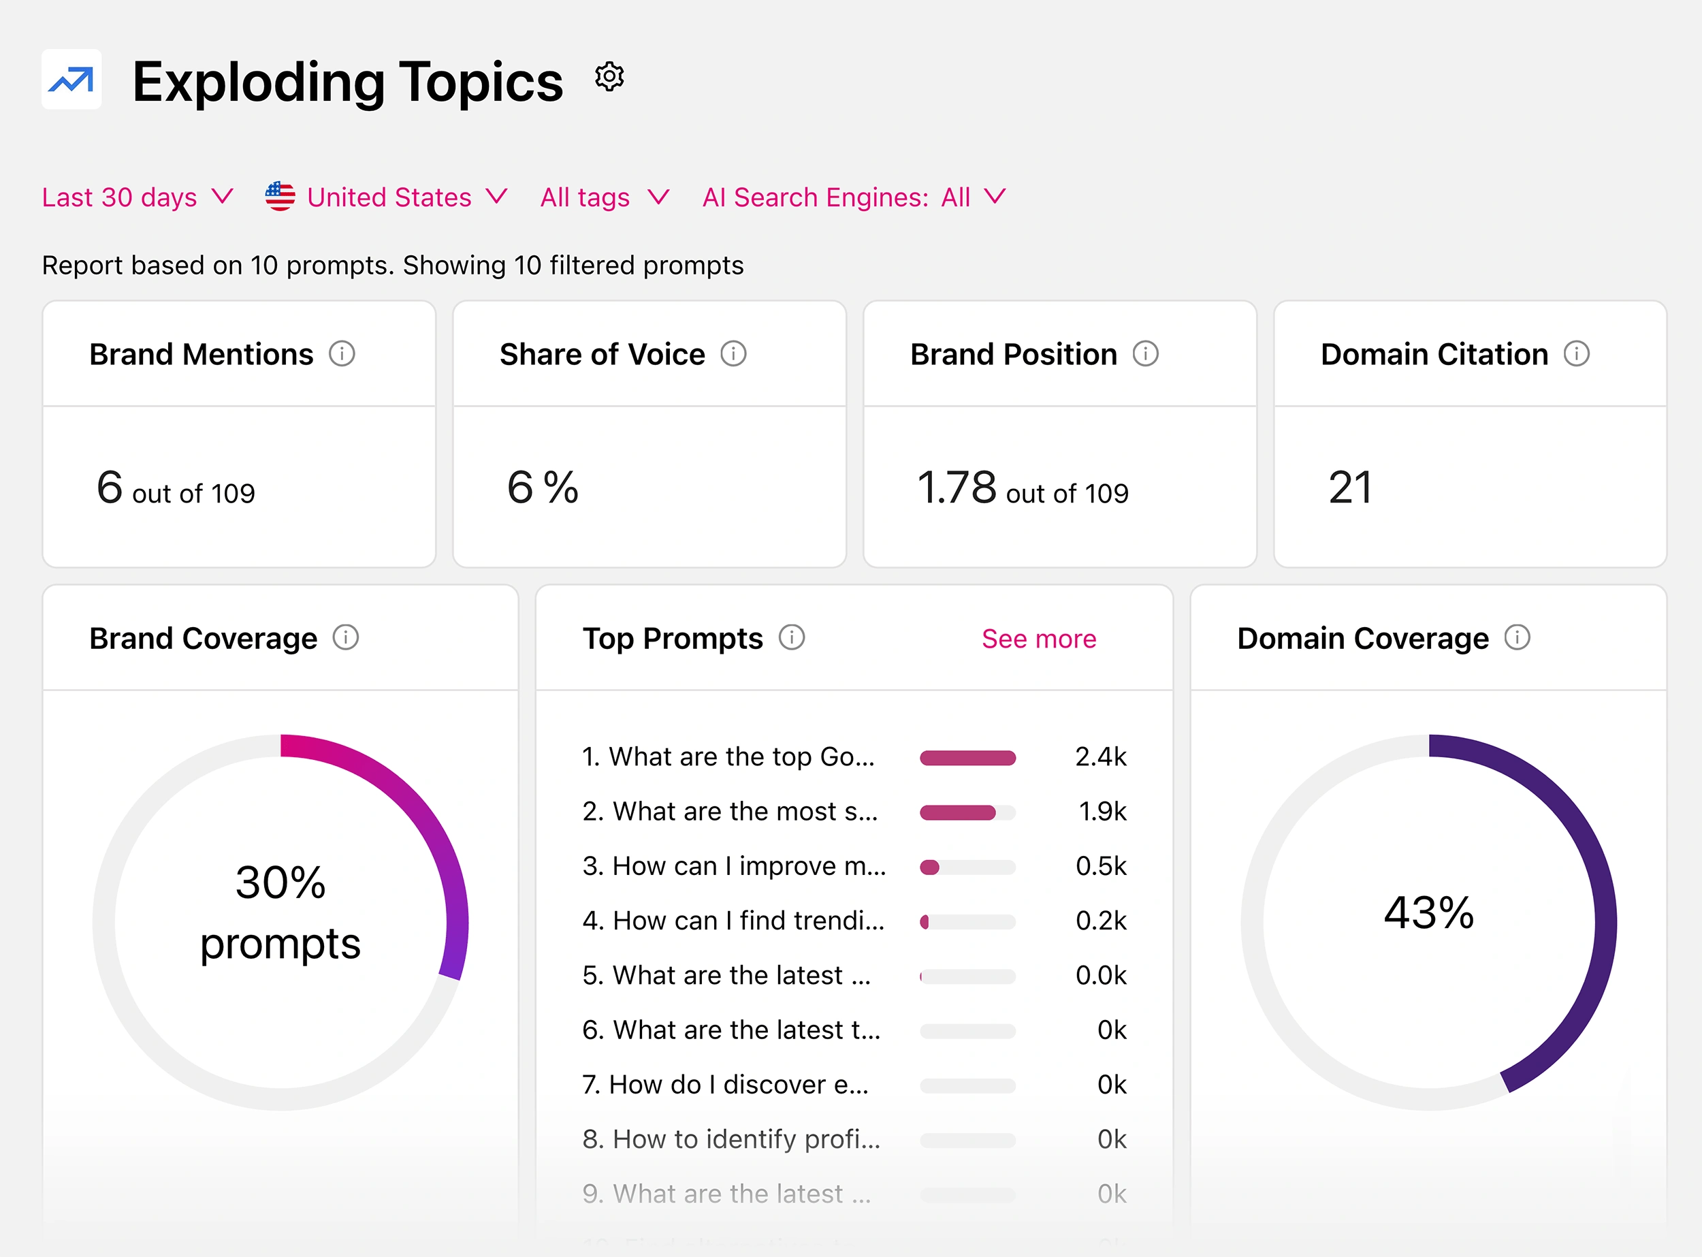This screenshot has width=1702, height=1257.
Task: Click the Top Prompts panel heading
Action: pyautogui.click(x=673, y=639)
